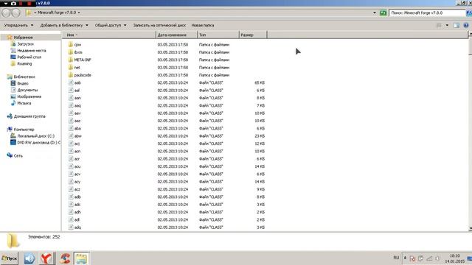This screenshot has width=472, height=265.
Task: Click the Explorer taskbar icon
Action: click(x=81, y=258)
